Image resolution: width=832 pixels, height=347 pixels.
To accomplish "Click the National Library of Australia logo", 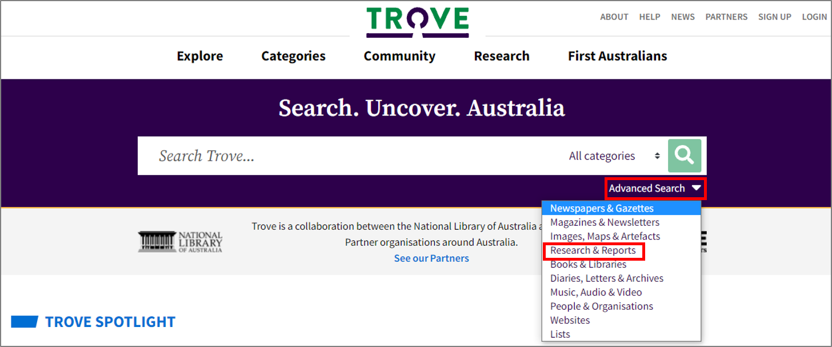I will pos(180,242).
